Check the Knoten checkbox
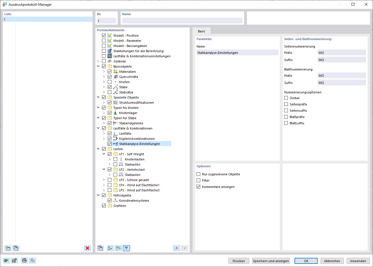 coord(109,82)
